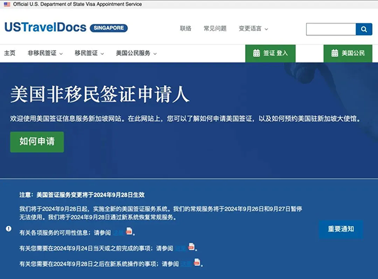Click the USTravelDocs logo
The height and width of the screenshot is (279, 378).
[x=45, y=27]
